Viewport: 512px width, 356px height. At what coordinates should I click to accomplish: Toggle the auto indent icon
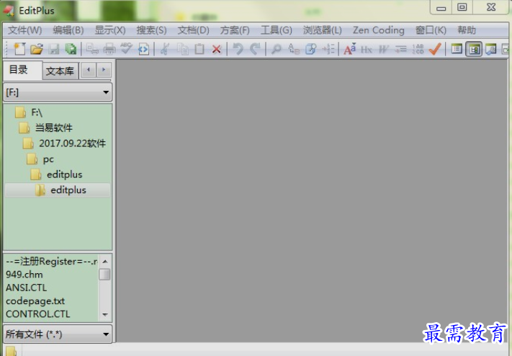coord(400,49)
